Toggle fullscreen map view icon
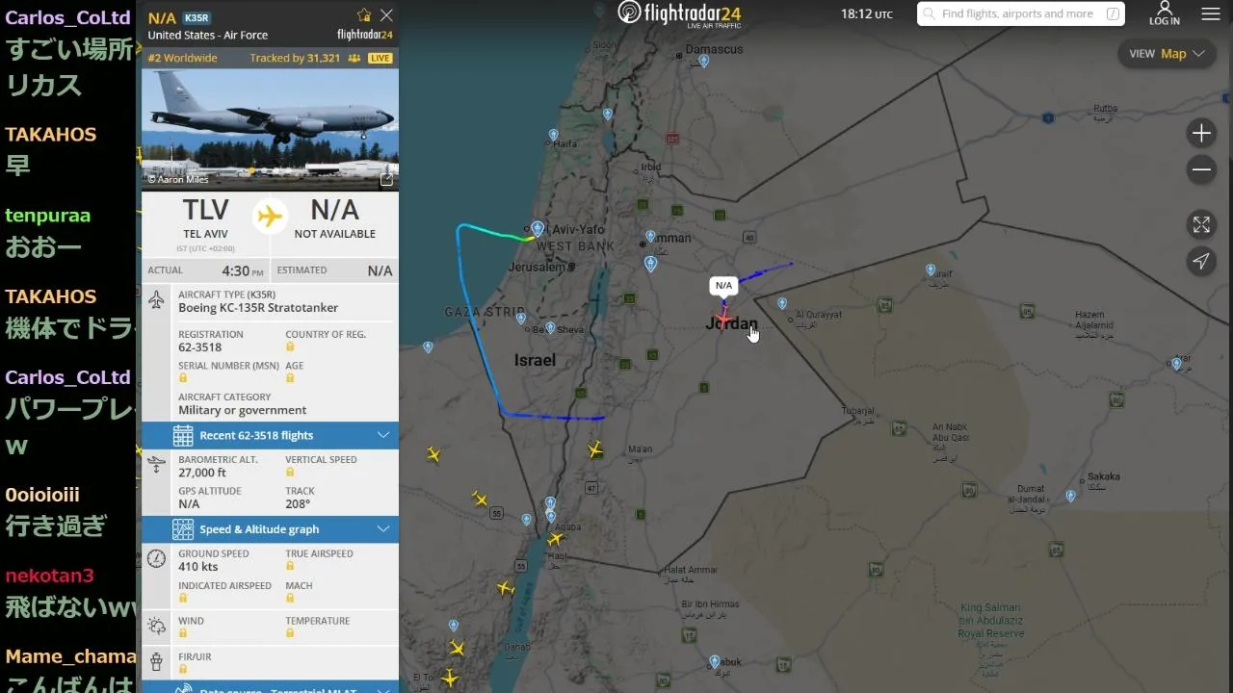This screenshot has height=693, width=1233. pyautogui.click(x=1201, y=224)
